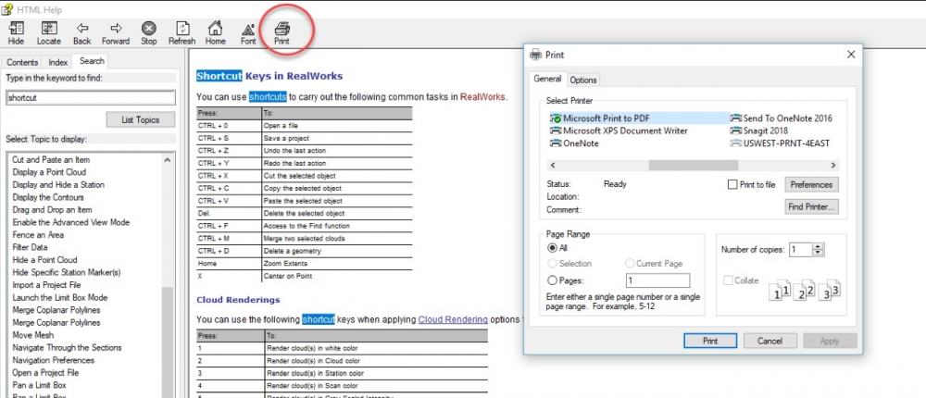
Task: Click the keyword search input field
Action: [x=90, y=97]
